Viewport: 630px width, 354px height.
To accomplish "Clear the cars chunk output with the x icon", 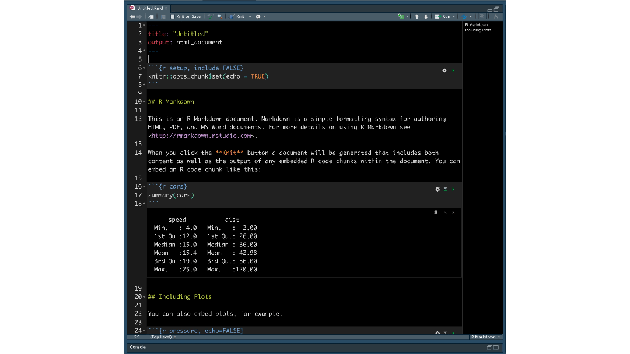I will pyautogui.click(x=453, y=212).
